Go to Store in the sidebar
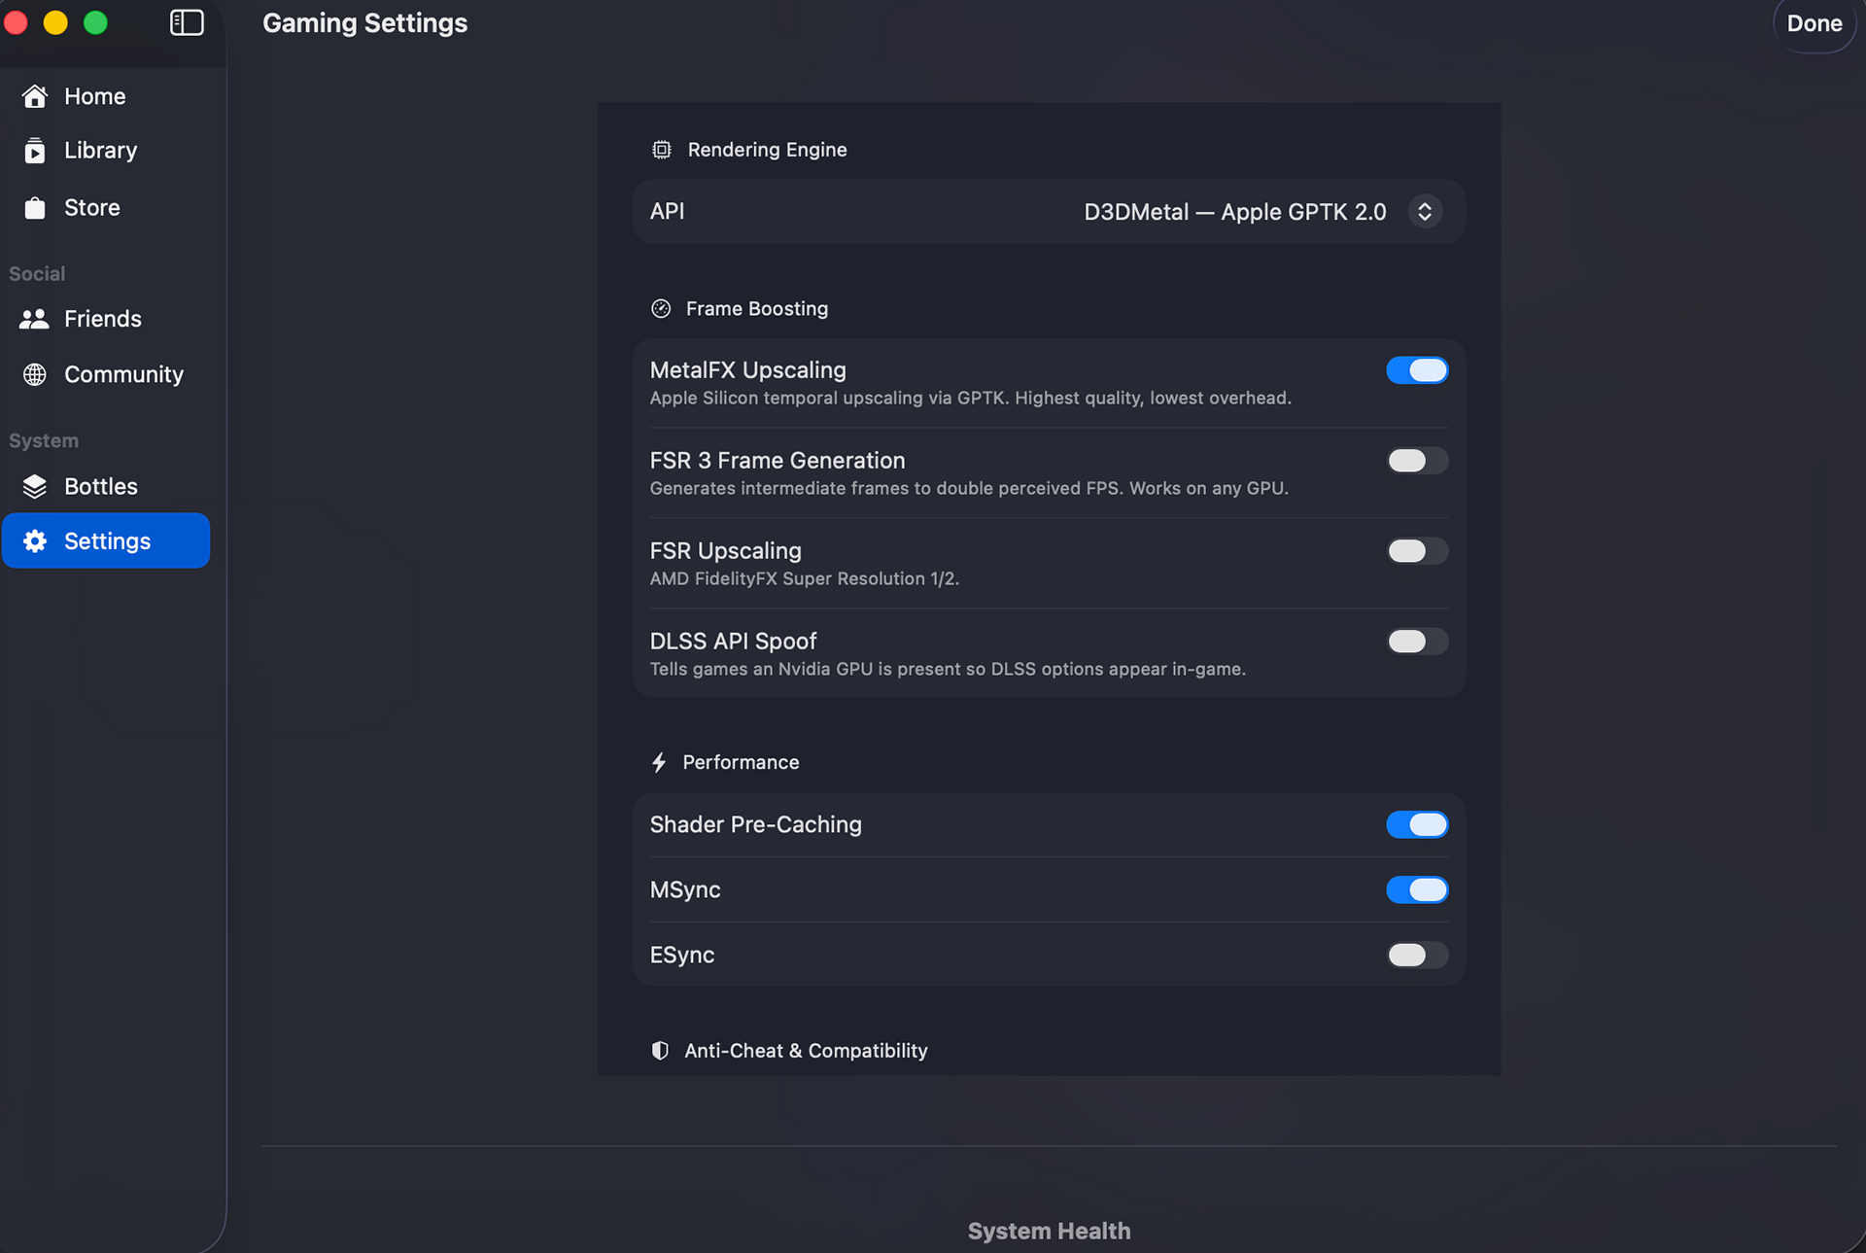 coord(92,208)
